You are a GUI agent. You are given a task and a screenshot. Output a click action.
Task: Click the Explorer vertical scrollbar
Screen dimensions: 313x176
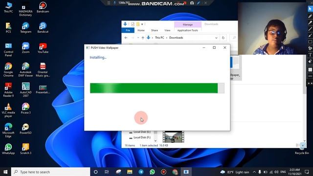304,75
